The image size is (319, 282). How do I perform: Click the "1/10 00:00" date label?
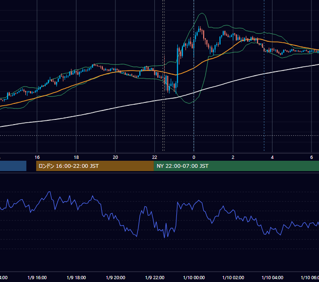[x=194, y=277]
